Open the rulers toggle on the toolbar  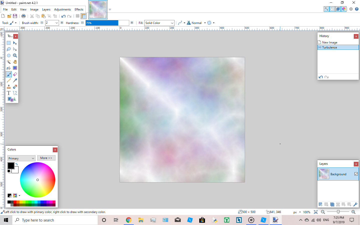(x=83, y=16)
